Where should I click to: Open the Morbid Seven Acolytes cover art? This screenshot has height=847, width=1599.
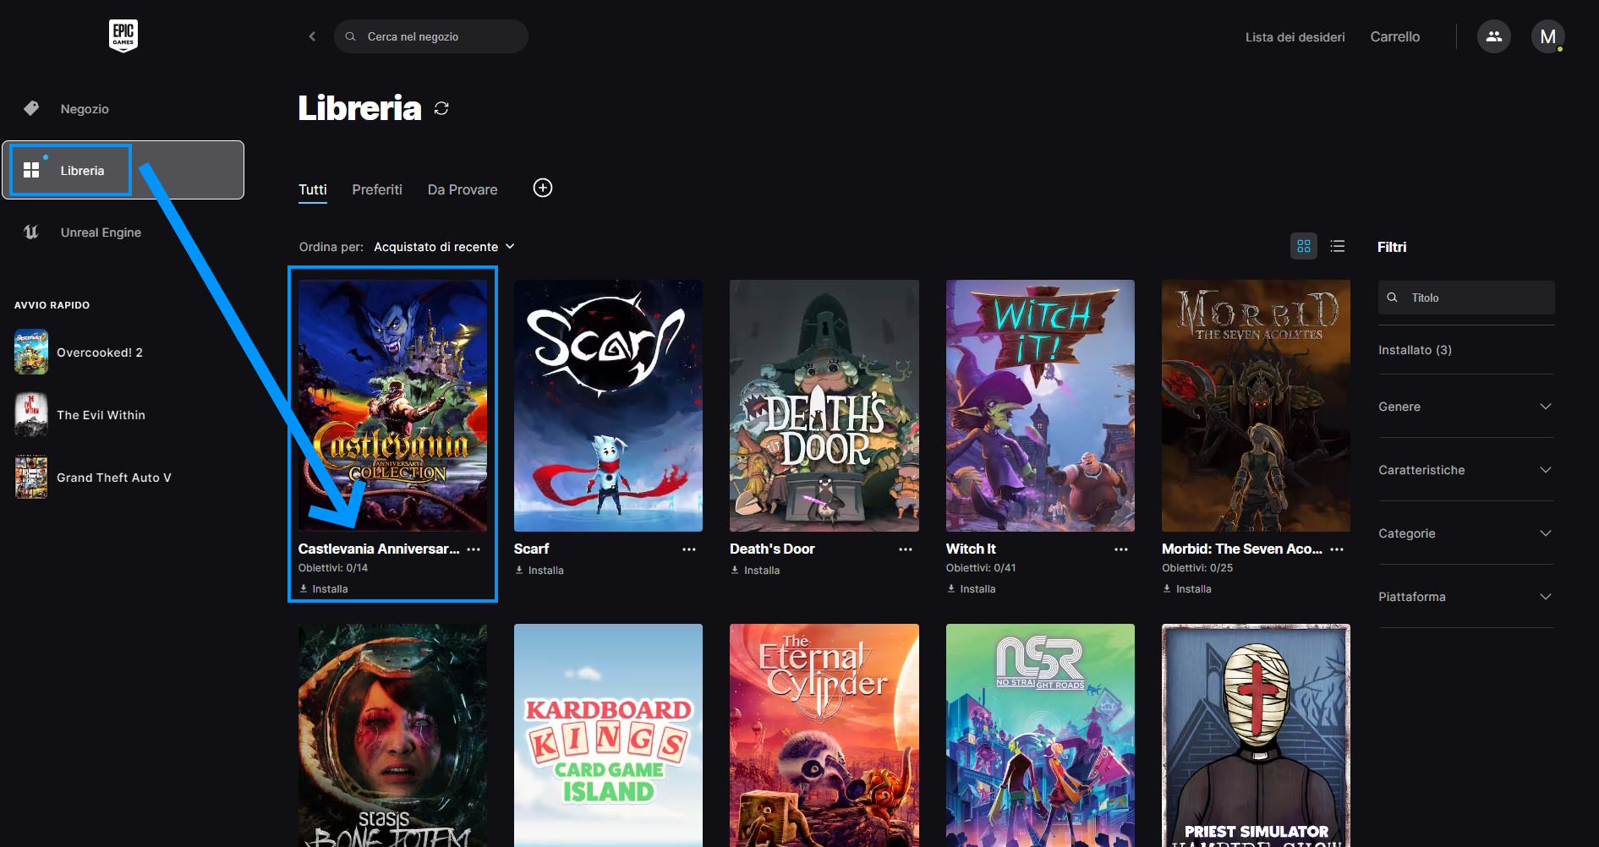(1256, 406)
